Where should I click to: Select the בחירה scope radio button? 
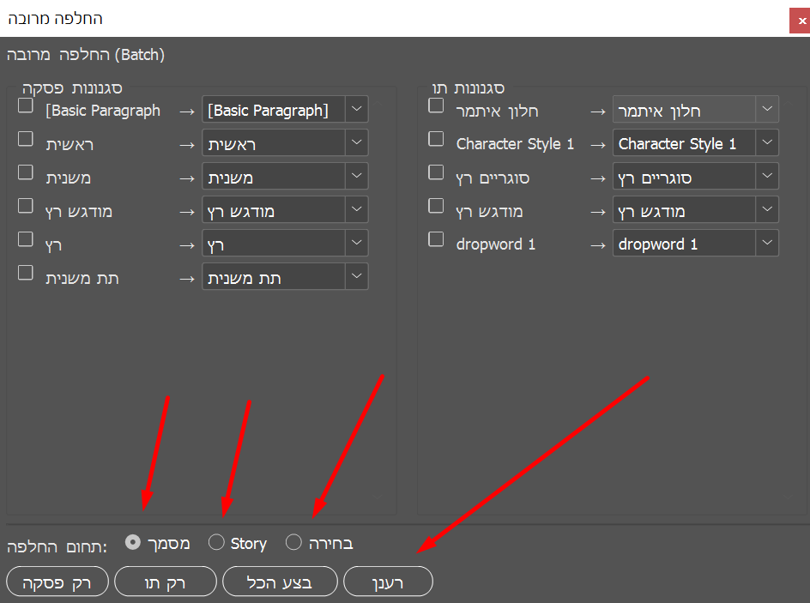coord(293,542)
